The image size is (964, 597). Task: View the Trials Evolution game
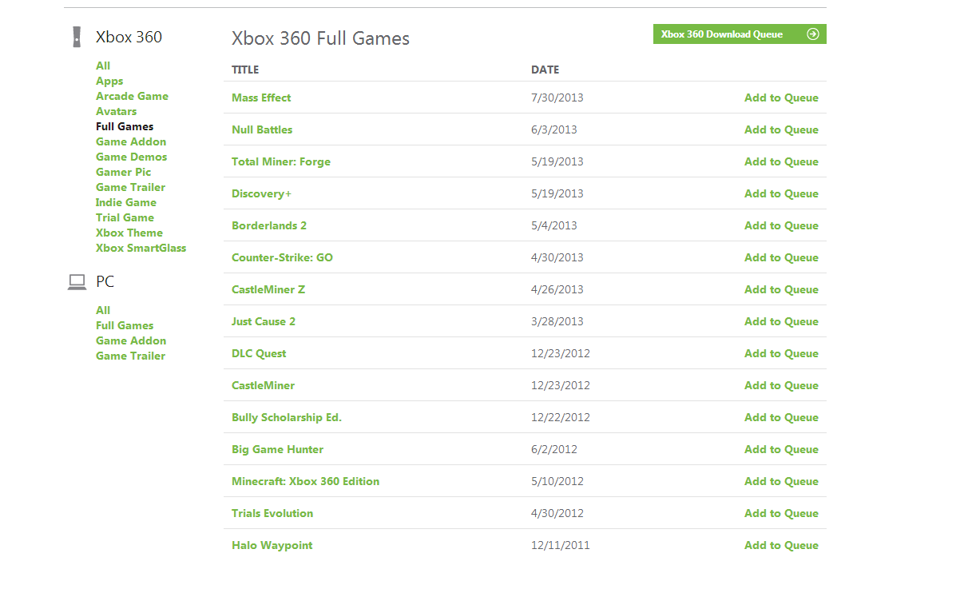(x=272, y=513)
